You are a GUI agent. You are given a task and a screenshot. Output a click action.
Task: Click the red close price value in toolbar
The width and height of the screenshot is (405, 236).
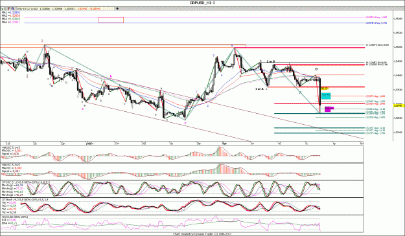tap(83, 8)
